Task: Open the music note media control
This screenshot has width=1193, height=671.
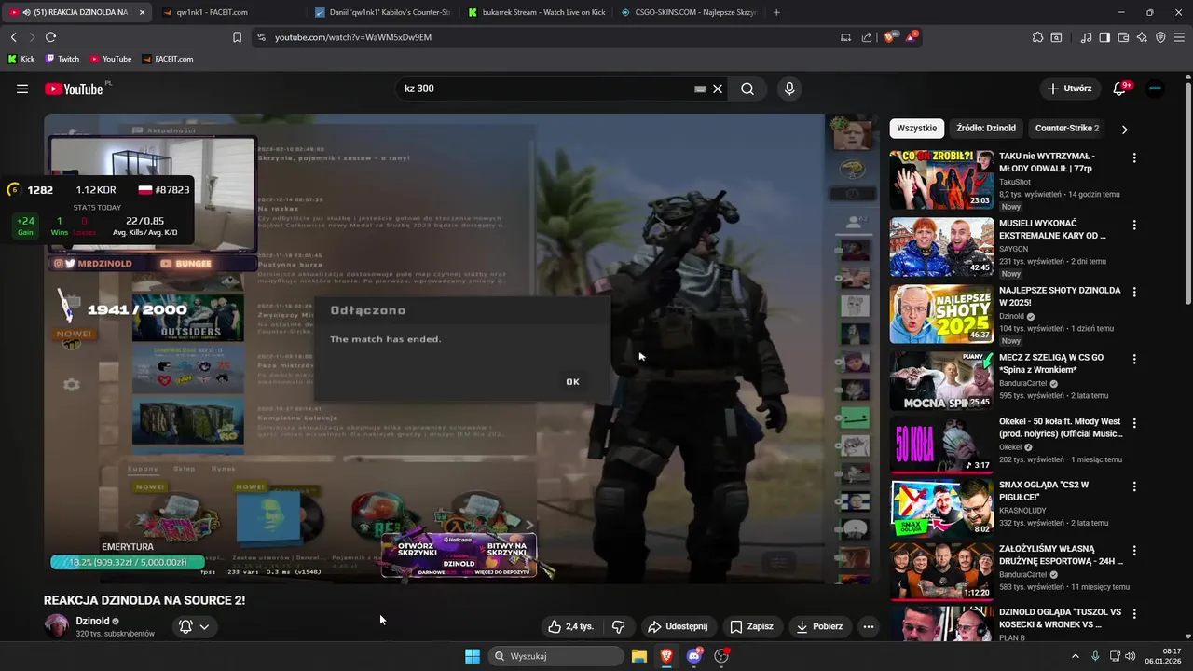Action: click(1087, 37)
